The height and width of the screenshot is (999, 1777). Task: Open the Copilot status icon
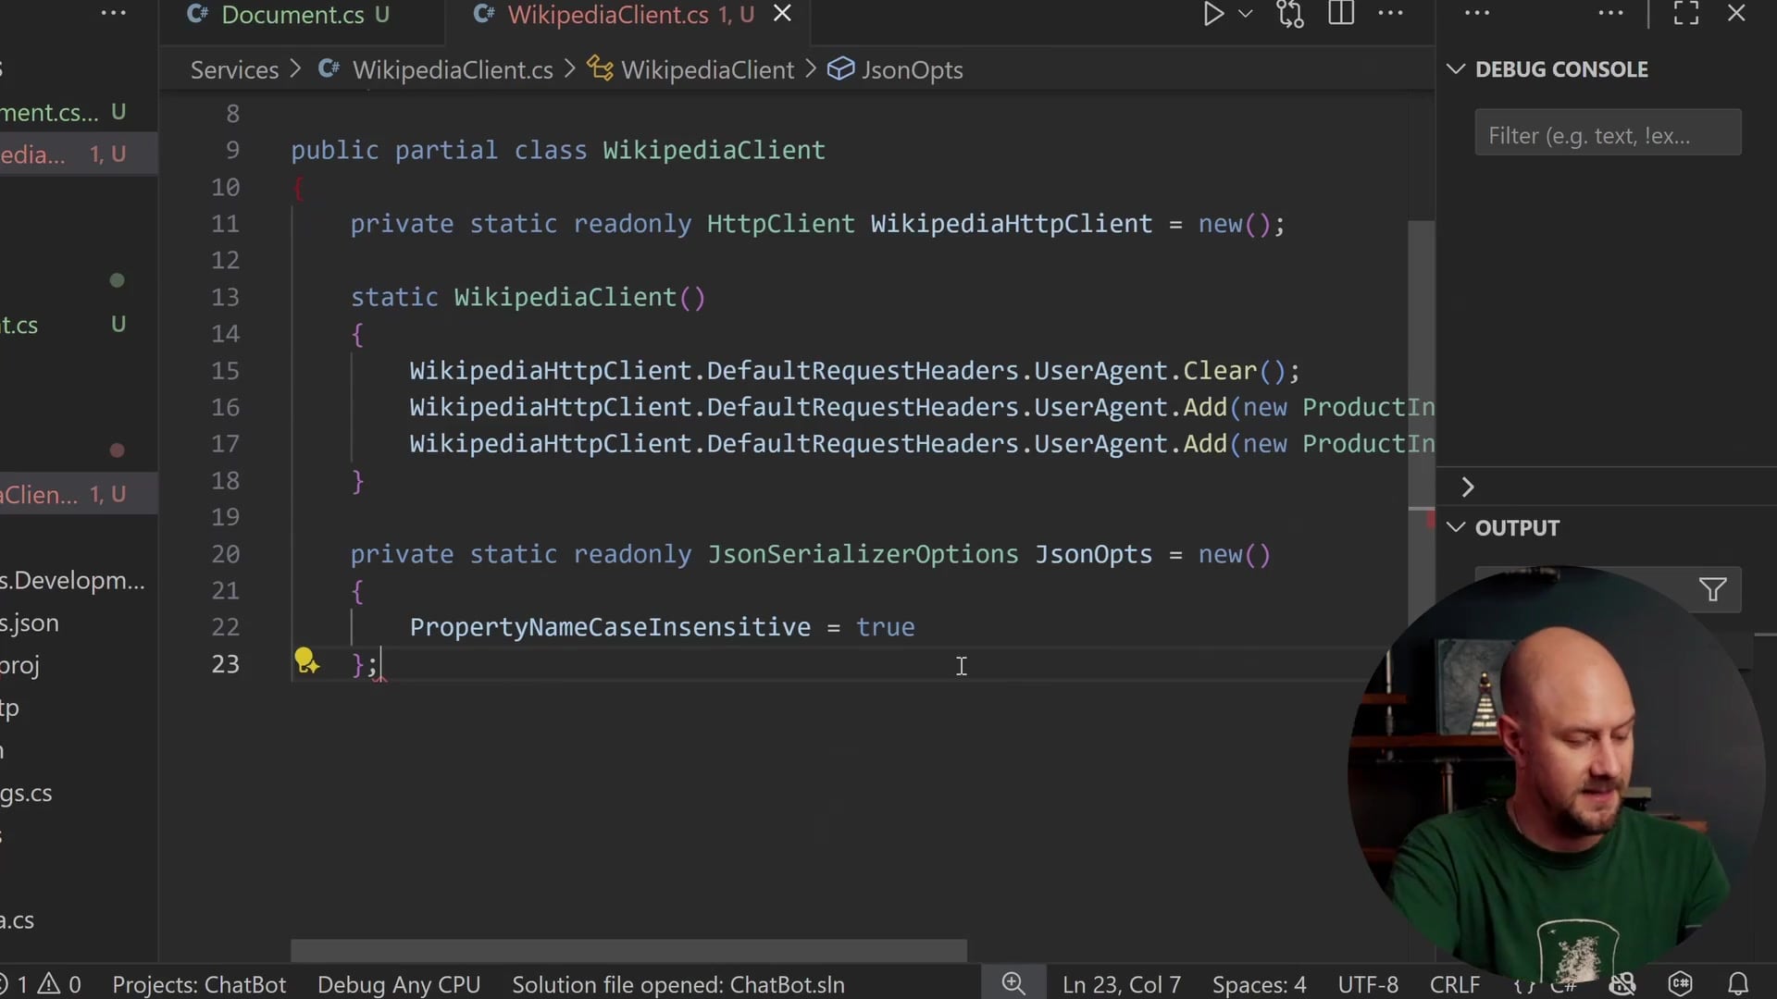[1624, 983]
